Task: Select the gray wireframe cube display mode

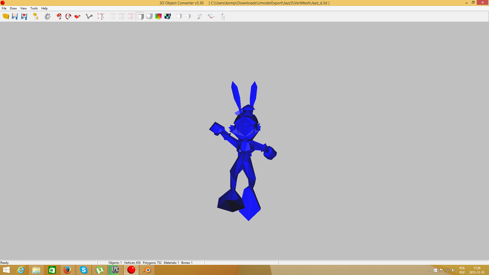Action: coord(122,17)
